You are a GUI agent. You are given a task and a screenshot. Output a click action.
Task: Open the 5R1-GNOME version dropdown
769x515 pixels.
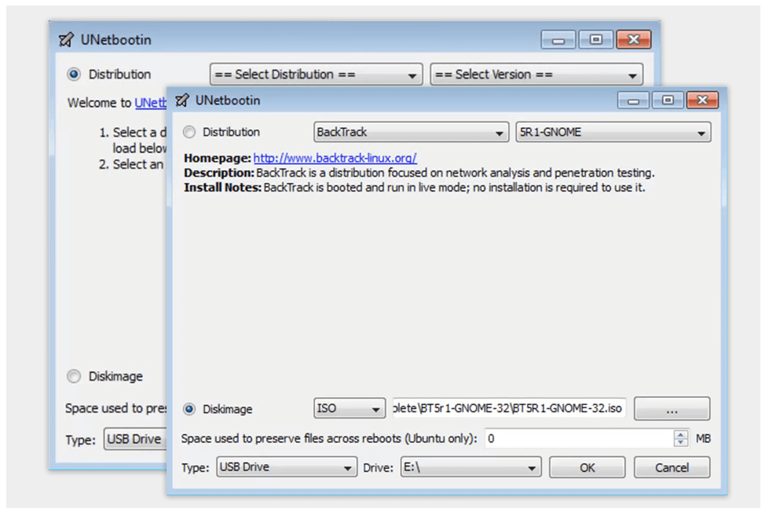613,133
